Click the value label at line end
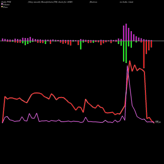 click(158, 122)
